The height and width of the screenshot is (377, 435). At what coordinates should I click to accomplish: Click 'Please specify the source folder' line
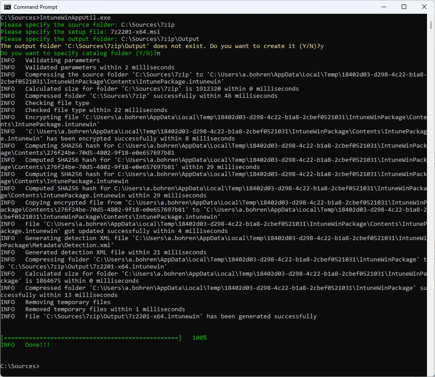click(x=88, y=25)
